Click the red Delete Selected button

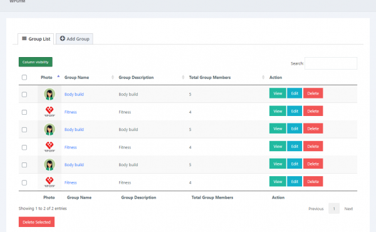tap(36, 222)
